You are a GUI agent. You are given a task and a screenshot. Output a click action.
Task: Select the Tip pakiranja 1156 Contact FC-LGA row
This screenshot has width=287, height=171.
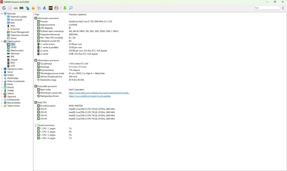62,64
